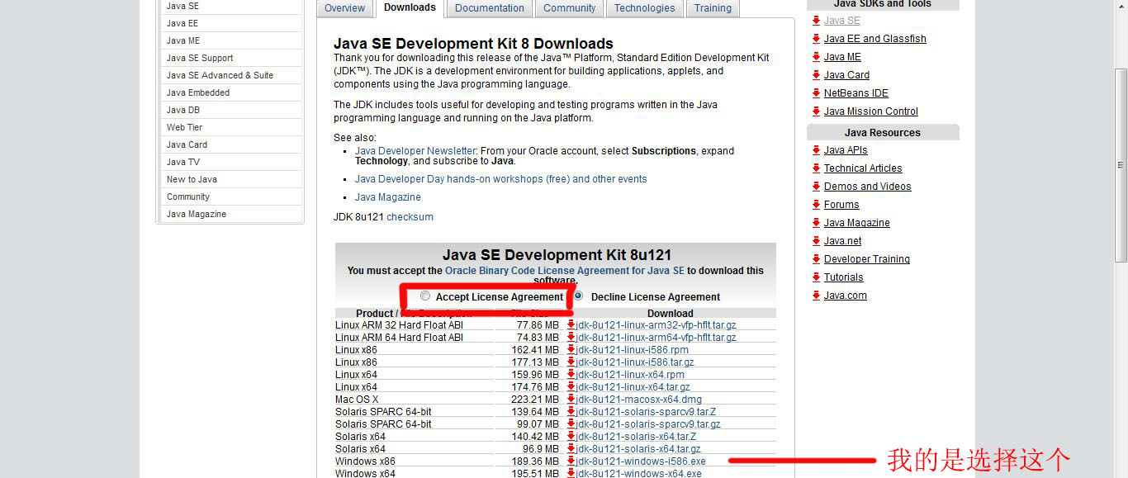Switch to the Documentation tab

(488, 7)
